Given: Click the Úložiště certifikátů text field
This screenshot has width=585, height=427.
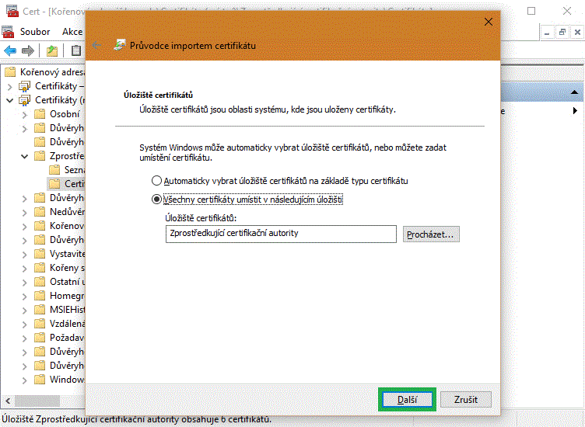Looking at the screenshot, I should pos(281,234).
